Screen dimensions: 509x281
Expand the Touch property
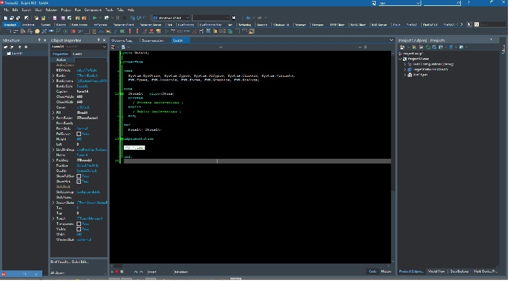click(x=53, y=219)
